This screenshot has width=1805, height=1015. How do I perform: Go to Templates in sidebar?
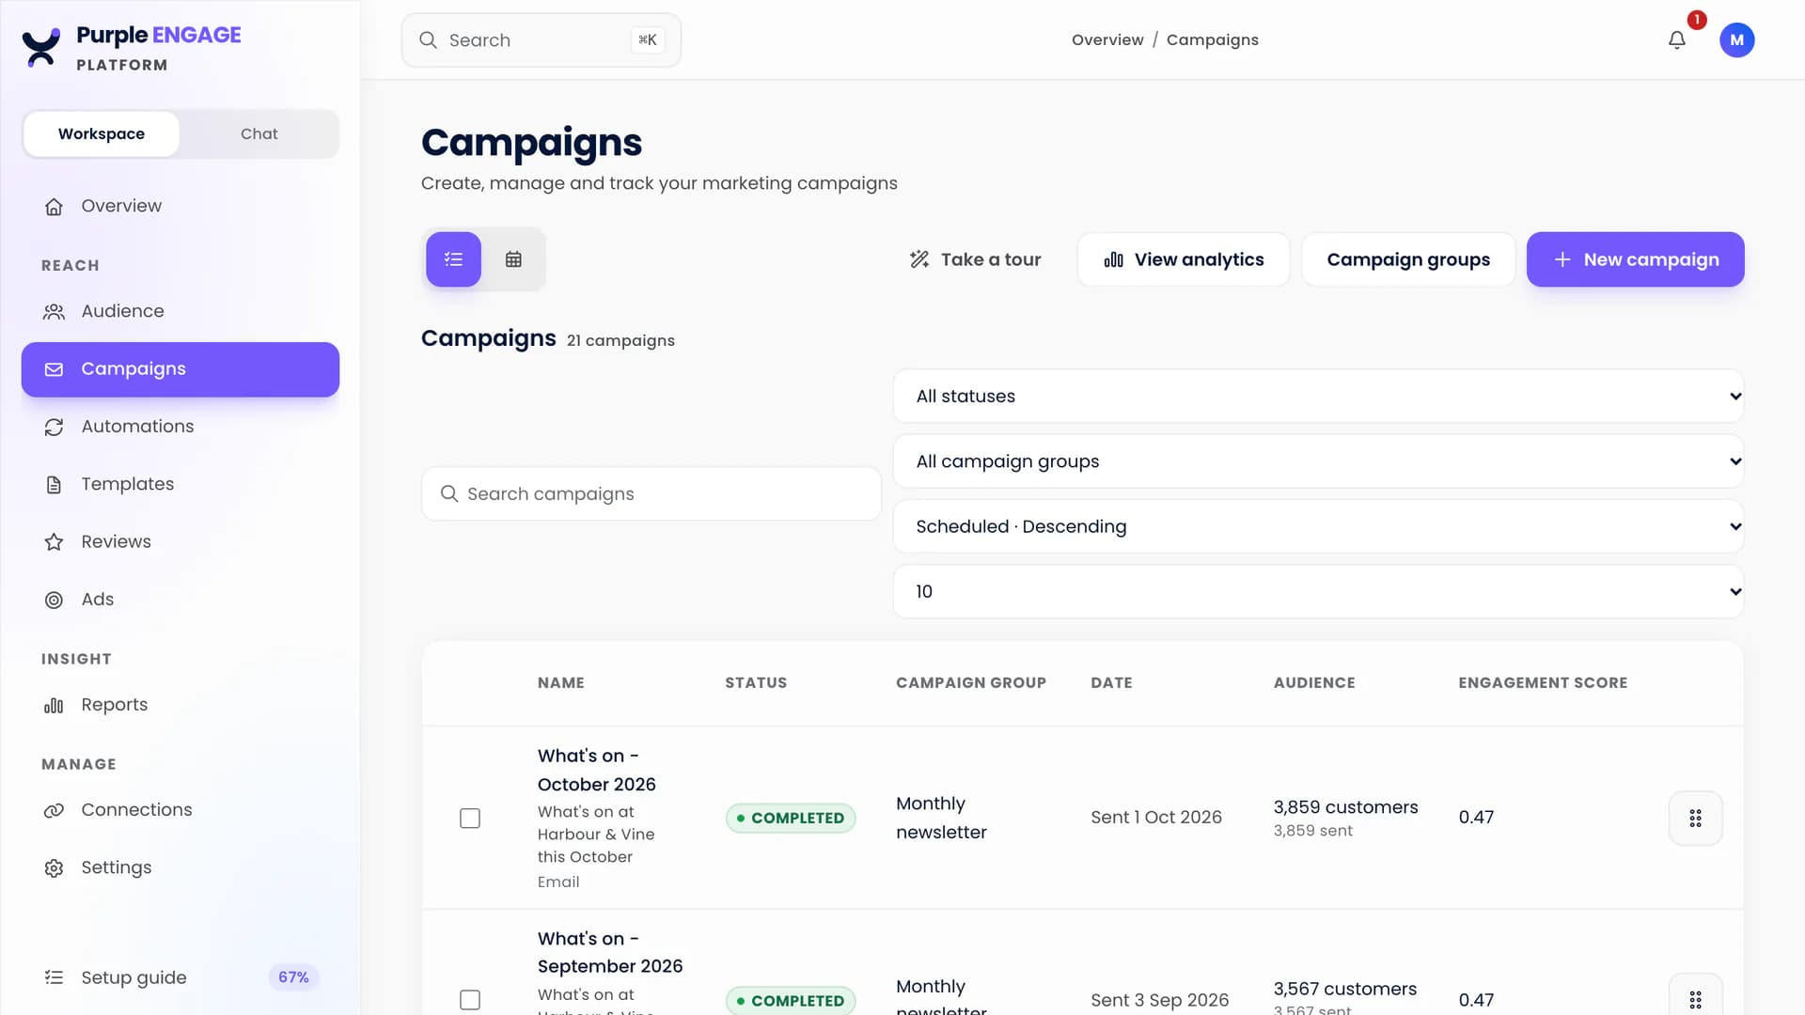[180, 484]
